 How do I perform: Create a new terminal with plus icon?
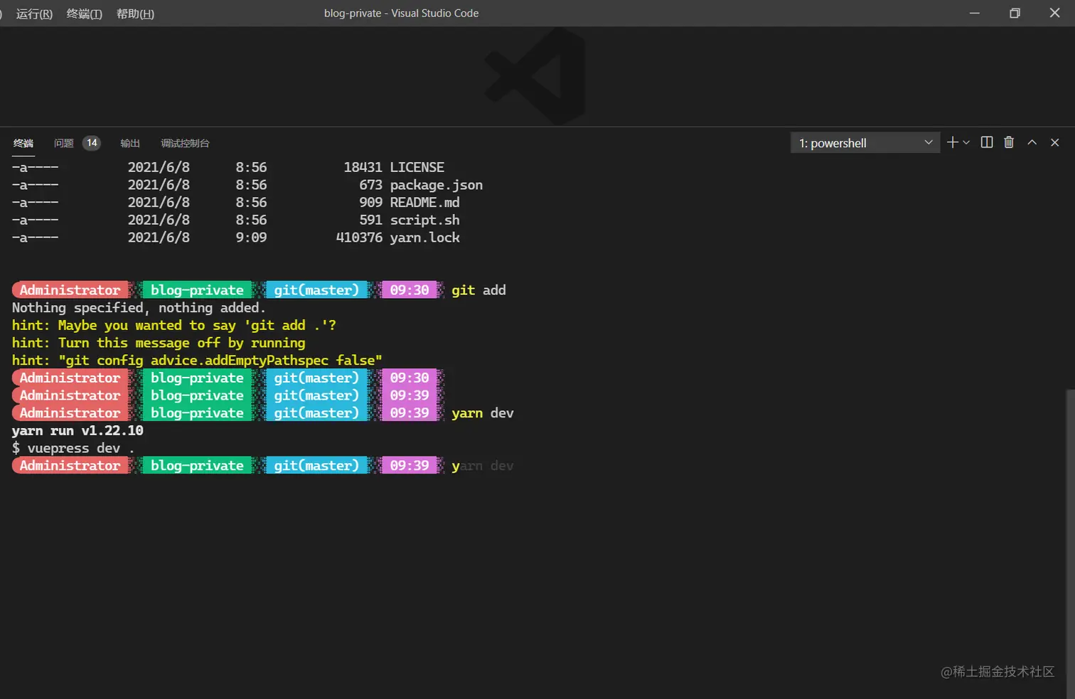tap(953, 142)
